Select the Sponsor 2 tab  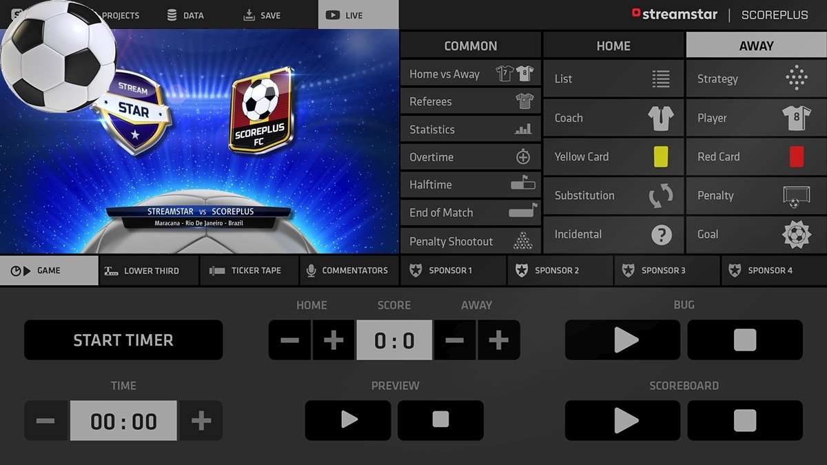(560, 271)
